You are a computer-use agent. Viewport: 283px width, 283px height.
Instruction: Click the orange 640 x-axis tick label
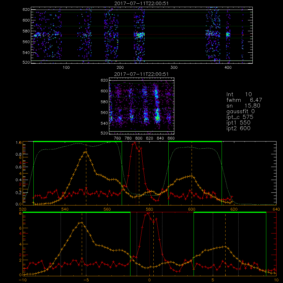[276, 209]
